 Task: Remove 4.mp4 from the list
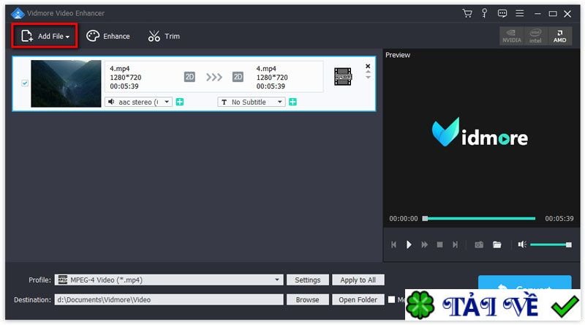click(368, 66)
